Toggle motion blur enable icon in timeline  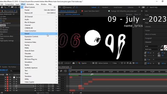click(x=61, y=71)
